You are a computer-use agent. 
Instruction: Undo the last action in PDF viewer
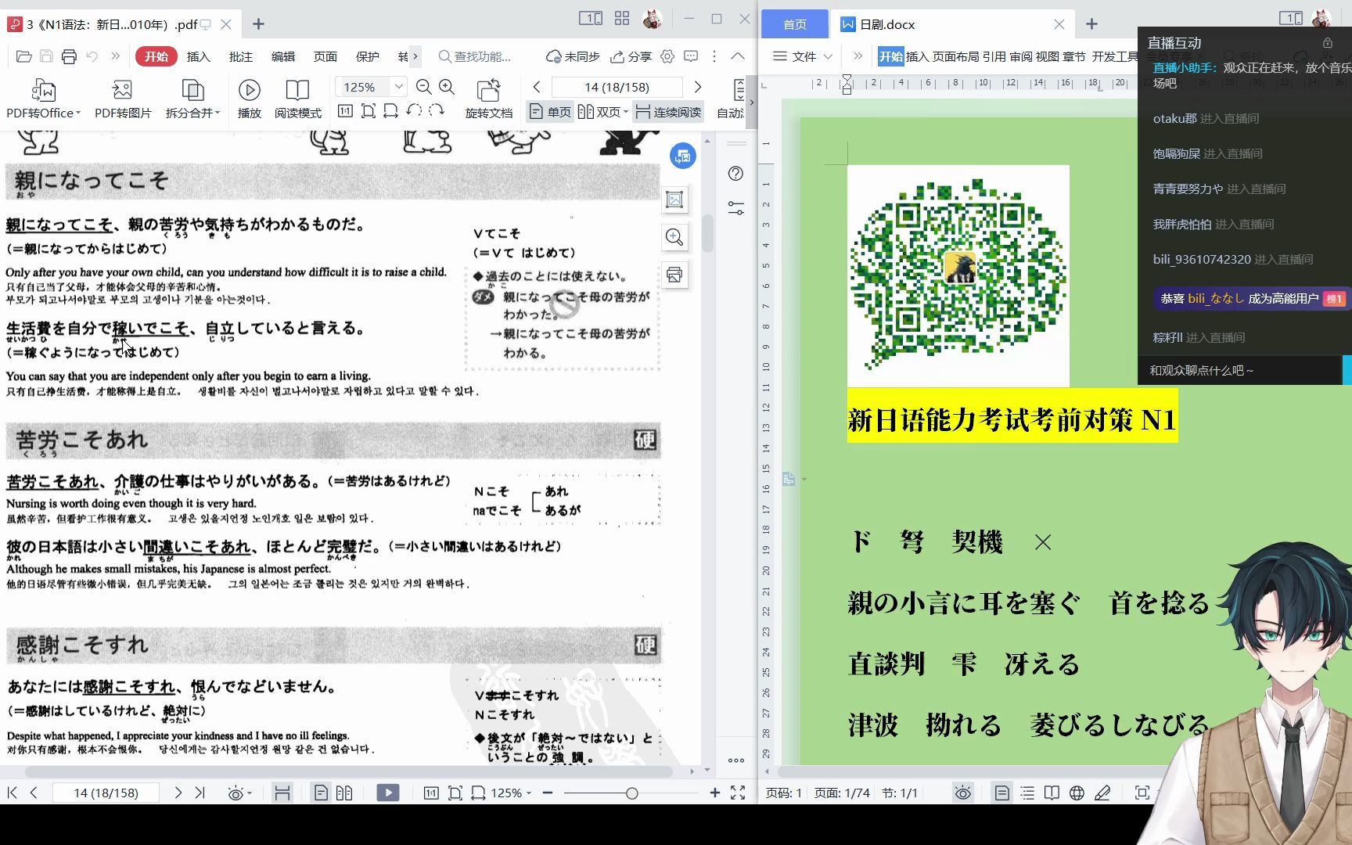point(92,56)
